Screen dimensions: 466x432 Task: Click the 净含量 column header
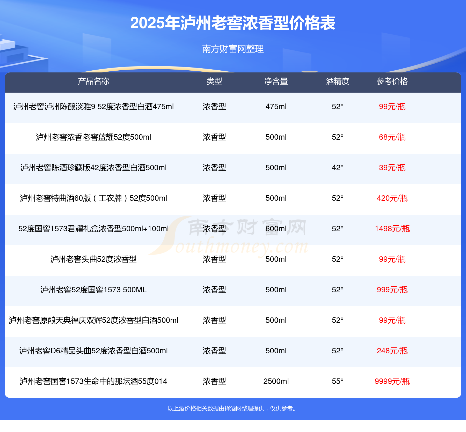[x=276, y=81]
